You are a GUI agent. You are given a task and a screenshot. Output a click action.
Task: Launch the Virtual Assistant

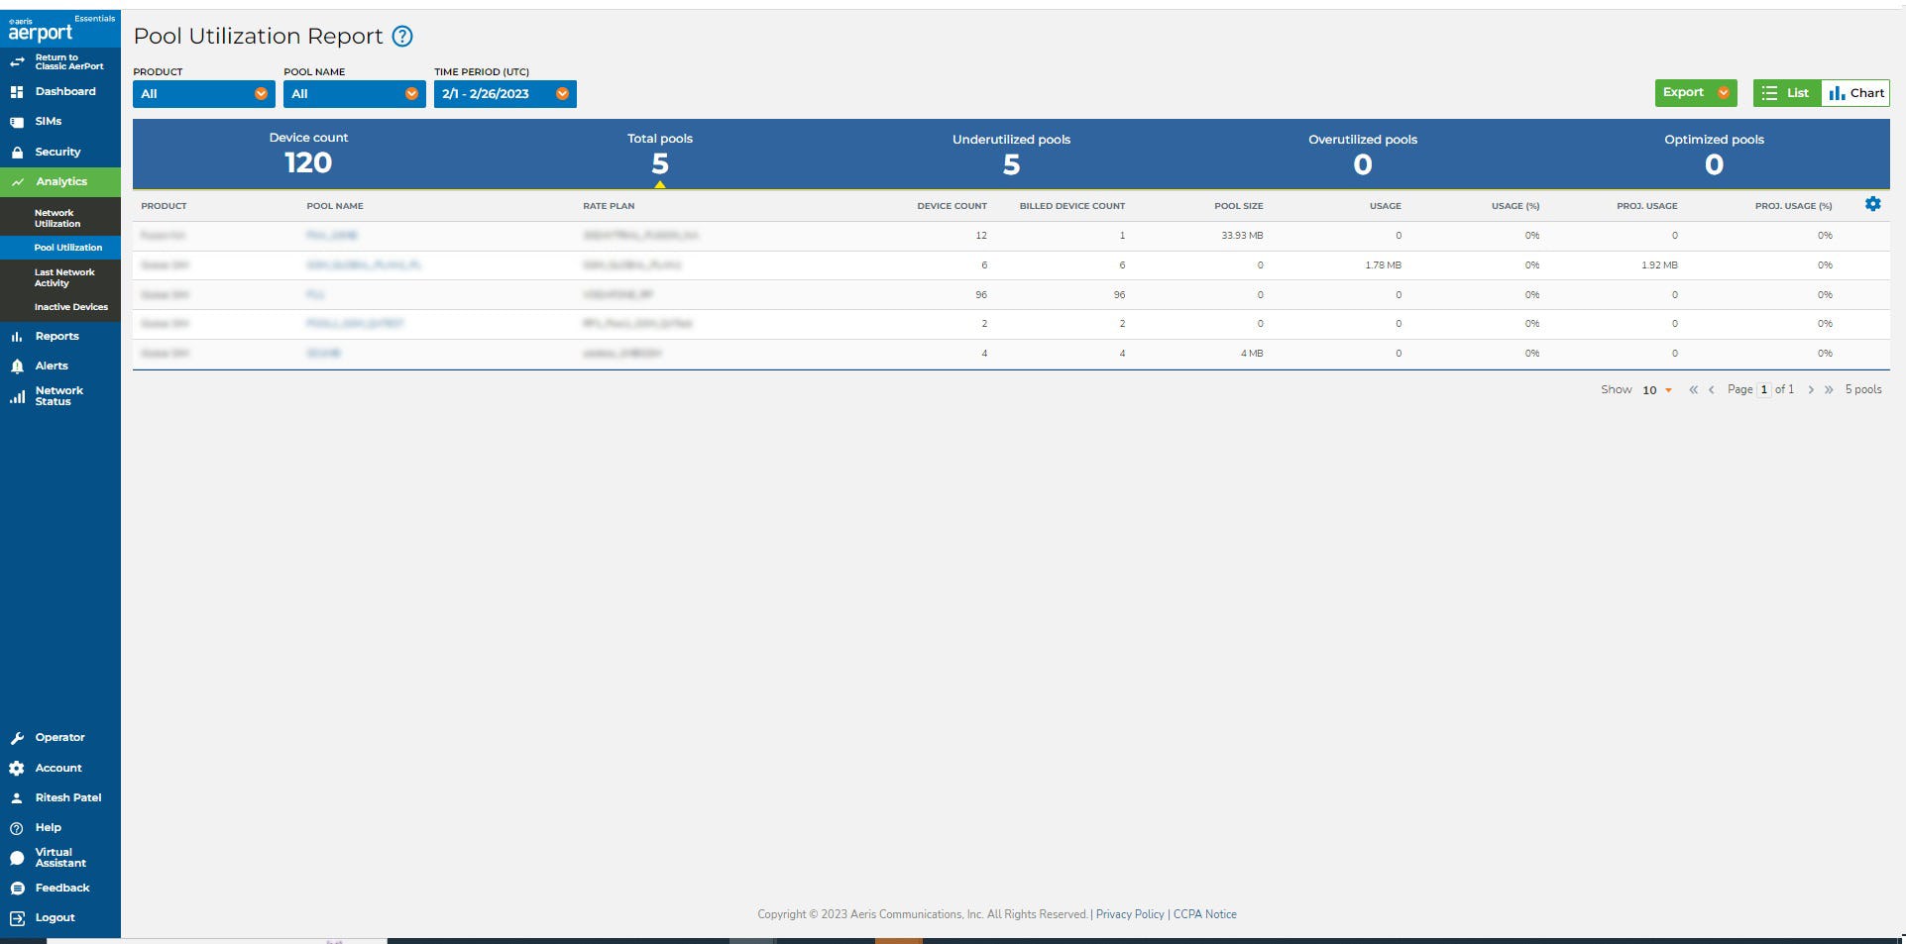click(60, 857)
